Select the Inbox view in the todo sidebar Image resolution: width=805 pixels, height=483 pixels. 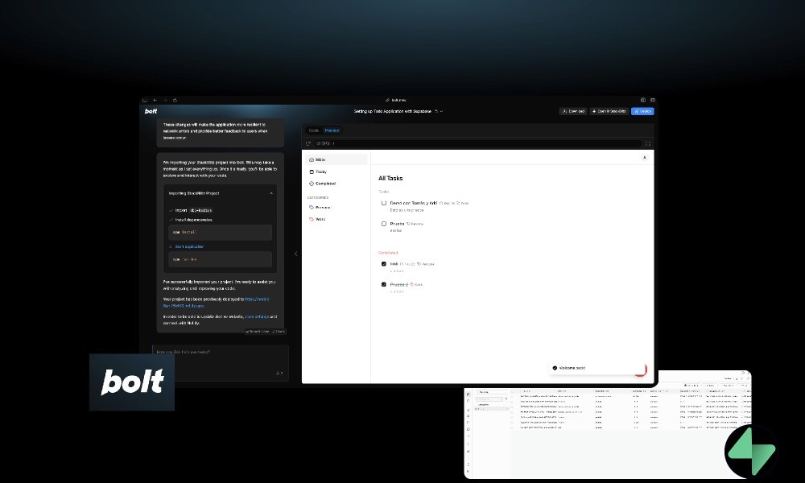[x=317, y=159]
